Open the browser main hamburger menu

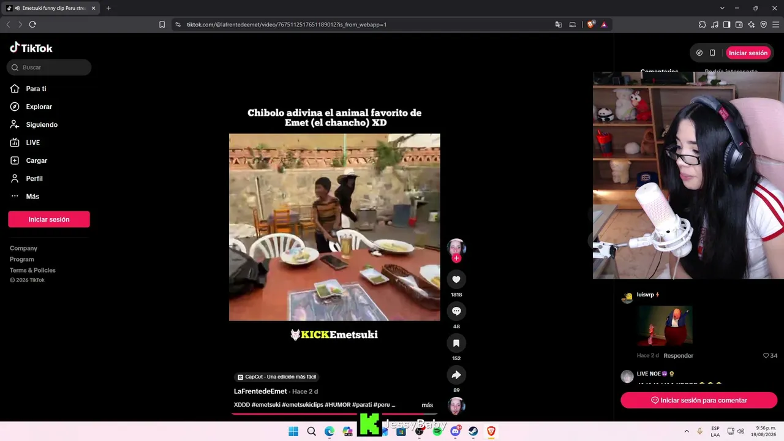tap(776, 24)
